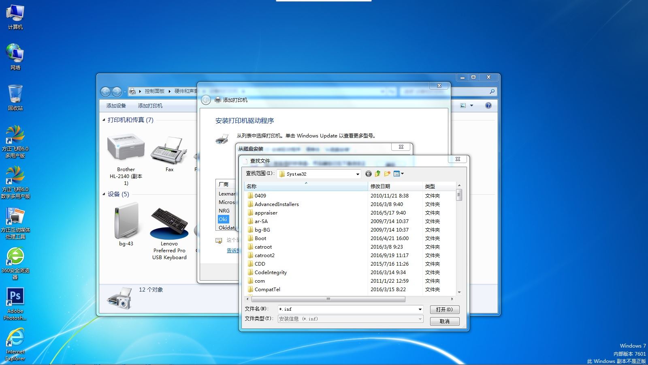The image size is (648, 365).
Task: Sort file list by 名称 column
Action: pos(306,186)
